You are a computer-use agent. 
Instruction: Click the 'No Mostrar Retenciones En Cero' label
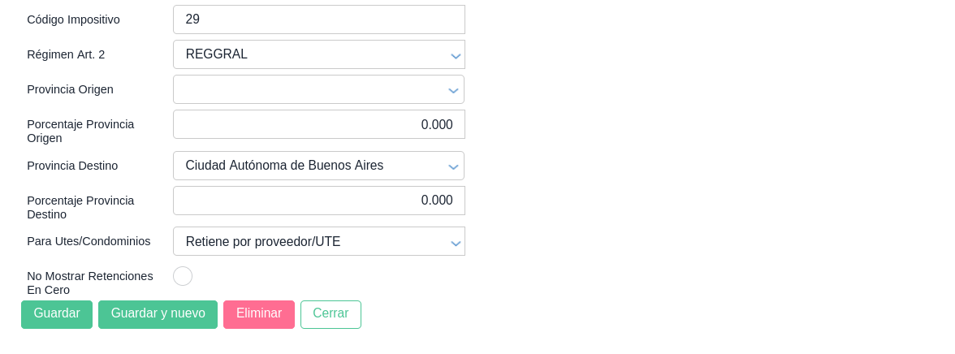89,283
